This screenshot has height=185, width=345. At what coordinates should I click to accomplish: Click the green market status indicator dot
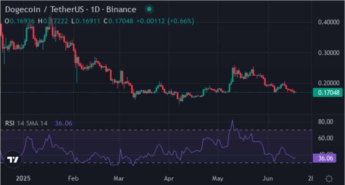[x=150, y=9]
